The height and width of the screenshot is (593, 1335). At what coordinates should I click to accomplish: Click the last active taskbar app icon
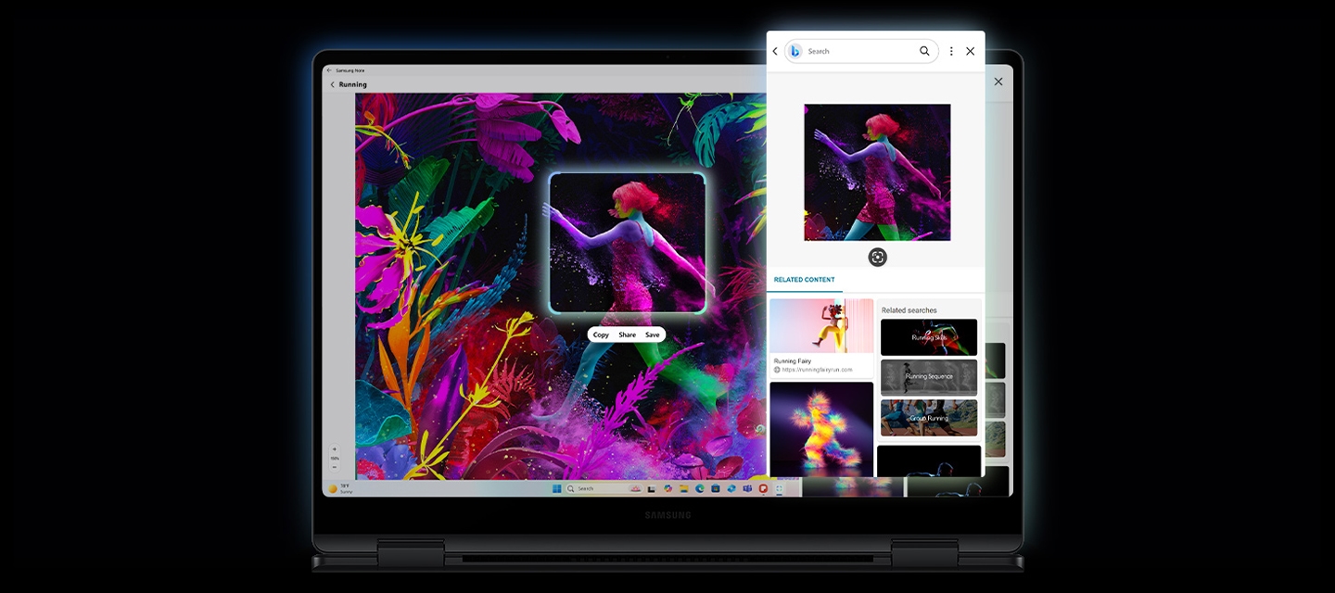[779, 488]
